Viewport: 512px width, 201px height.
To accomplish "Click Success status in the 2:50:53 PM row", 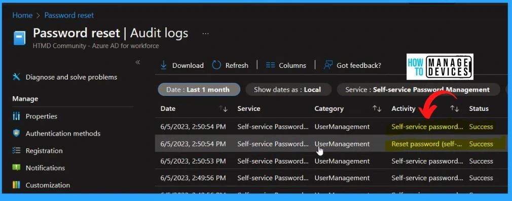I will coord(481,161).
